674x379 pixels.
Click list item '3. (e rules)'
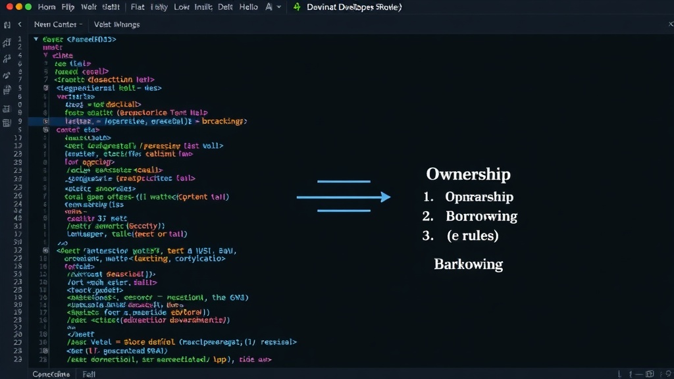pyautogui.click(x=460, y=236)
